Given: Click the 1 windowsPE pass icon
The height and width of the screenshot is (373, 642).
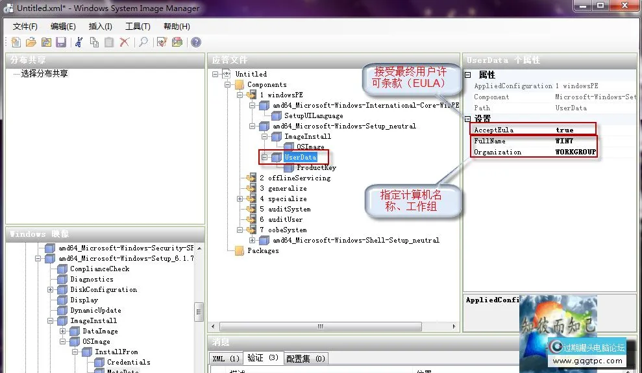Looking at the screenshot, I should point(252,95).
